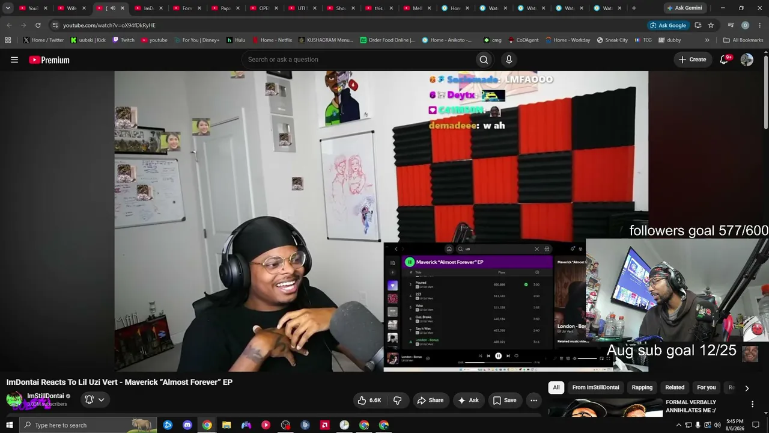Screen dimensions: 769x433
Task: Click Ask Google in the address bar
Action: 668,25
